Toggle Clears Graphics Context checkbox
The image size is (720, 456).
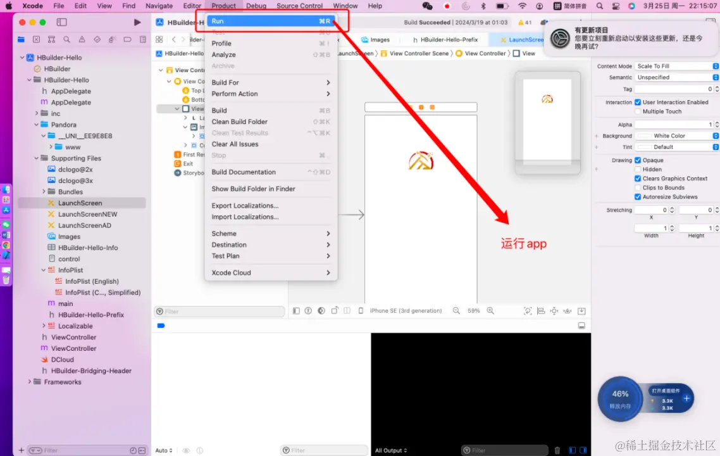(x=638, y=179)
